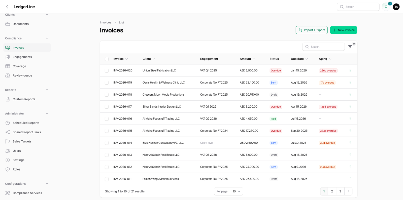403x200 pixels.
Task: Check the box for INV-2026-014
Action: click(x=107, y=143)
